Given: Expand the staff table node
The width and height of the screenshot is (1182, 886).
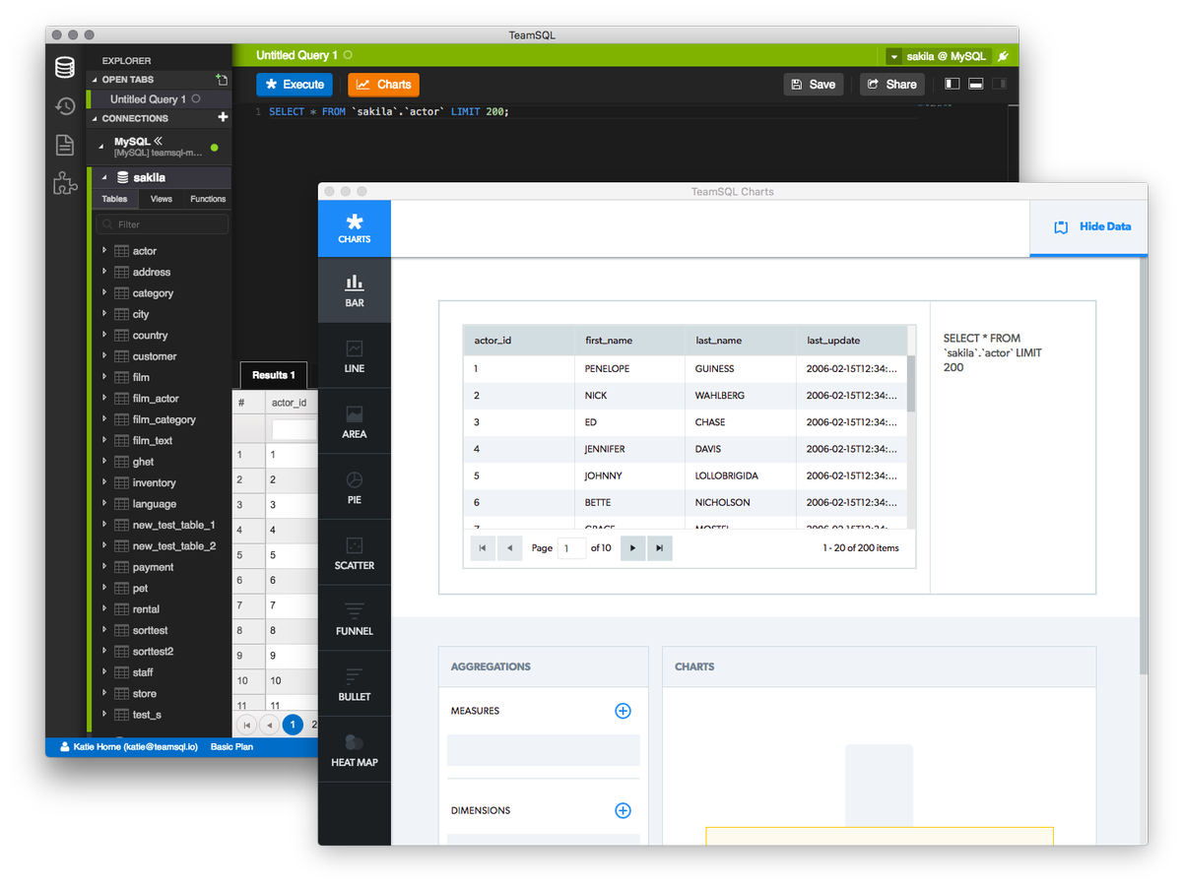Looking at the screenshot, I should click(104, 671).
